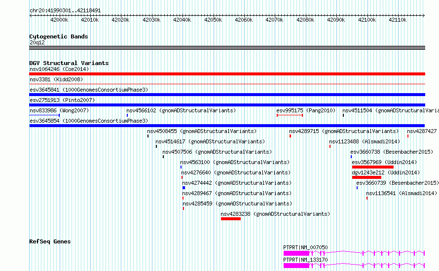Select the red nsv1064246 variant bar
The height and width of the screenshot is (271, 439).
pos(227,74)
